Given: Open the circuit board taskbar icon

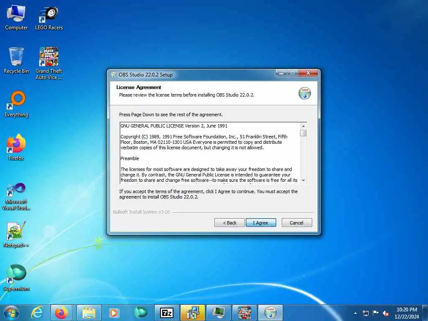Looking at the screenshot, I should coord(218,313).
